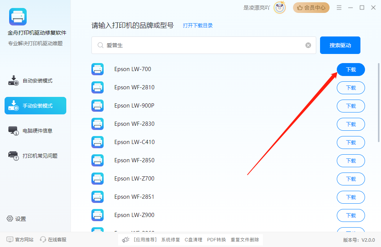Open system repair (系统修复) recommendation
The width and height of the screenshot is (381, 247).
tap(171, 240)
